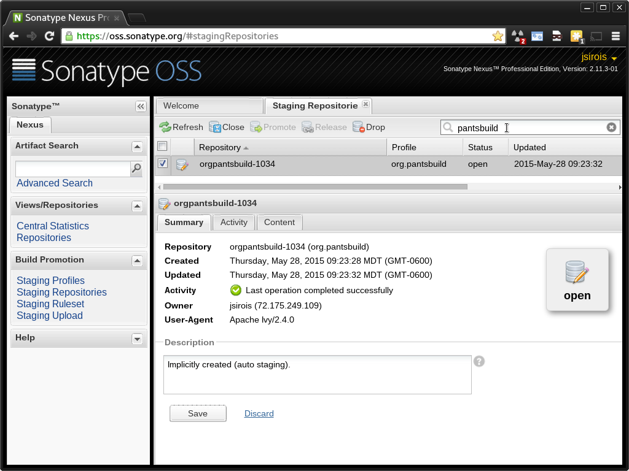Focus the pantsbuild repository filter field
Image resolution: width=629 pixels, height=471 pixels.
[x=530, y=128]
